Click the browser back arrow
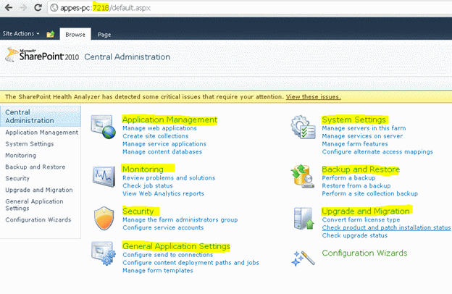Screen dimensions: 452x294 pos(9,7)
